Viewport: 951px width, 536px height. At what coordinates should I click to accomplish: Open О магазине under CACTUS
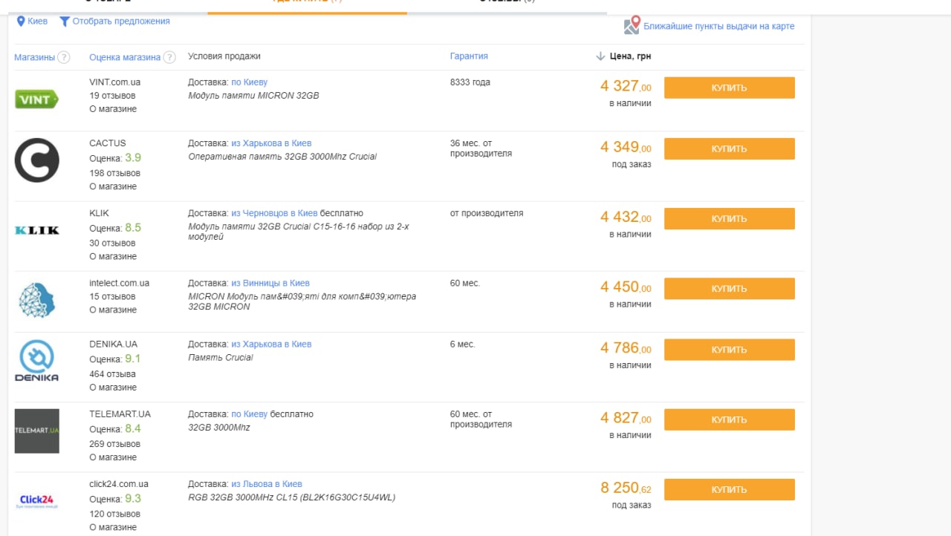113,186
